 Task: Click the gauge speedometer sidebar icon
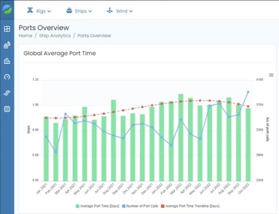(7, 77)
